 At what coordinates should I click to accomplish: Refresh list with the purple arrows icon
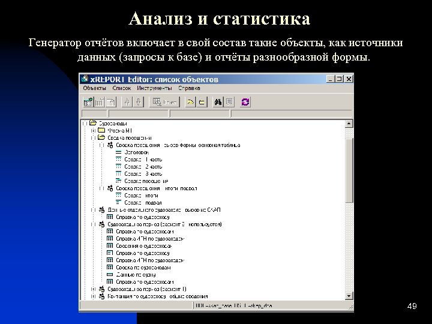pyautogui.click(x=245, y=102)
